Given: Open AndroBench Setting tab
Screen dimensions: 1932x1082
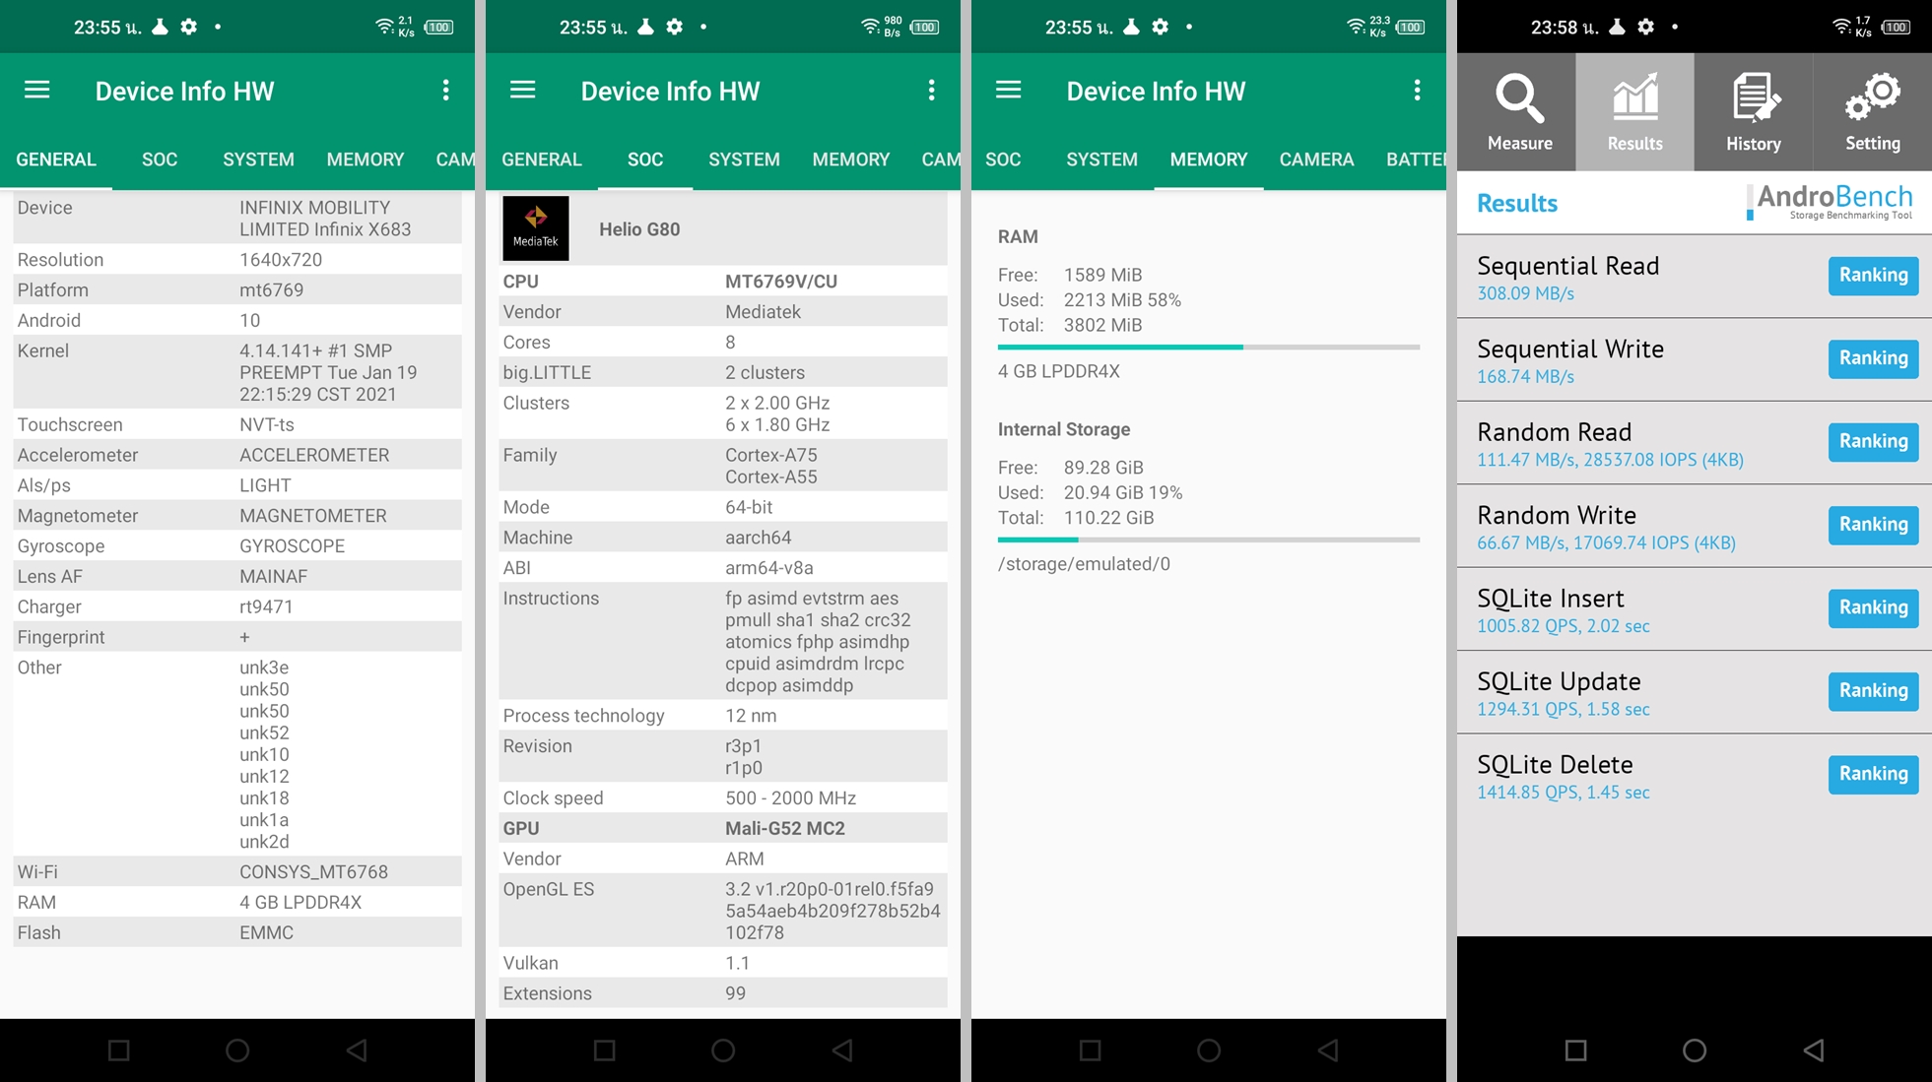Looking at the screenshot, I should pos(1873,112).
